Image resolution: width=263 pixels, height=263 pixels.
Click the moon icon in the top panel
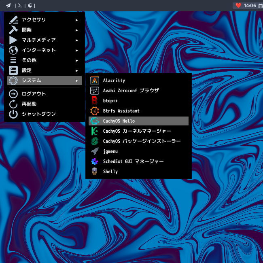[30, 6]
